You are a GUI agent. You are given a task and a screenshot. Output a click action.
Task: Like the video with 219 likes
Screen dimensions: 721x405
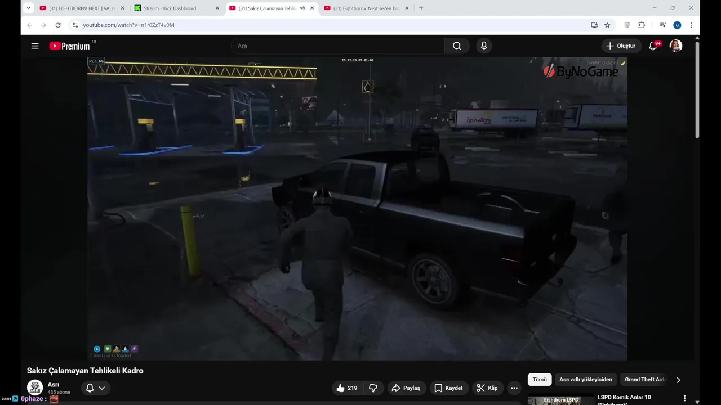(x=346, y=388)
